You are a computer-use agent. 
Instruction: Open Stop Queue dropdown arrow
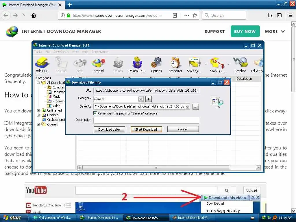pos(229,64)
